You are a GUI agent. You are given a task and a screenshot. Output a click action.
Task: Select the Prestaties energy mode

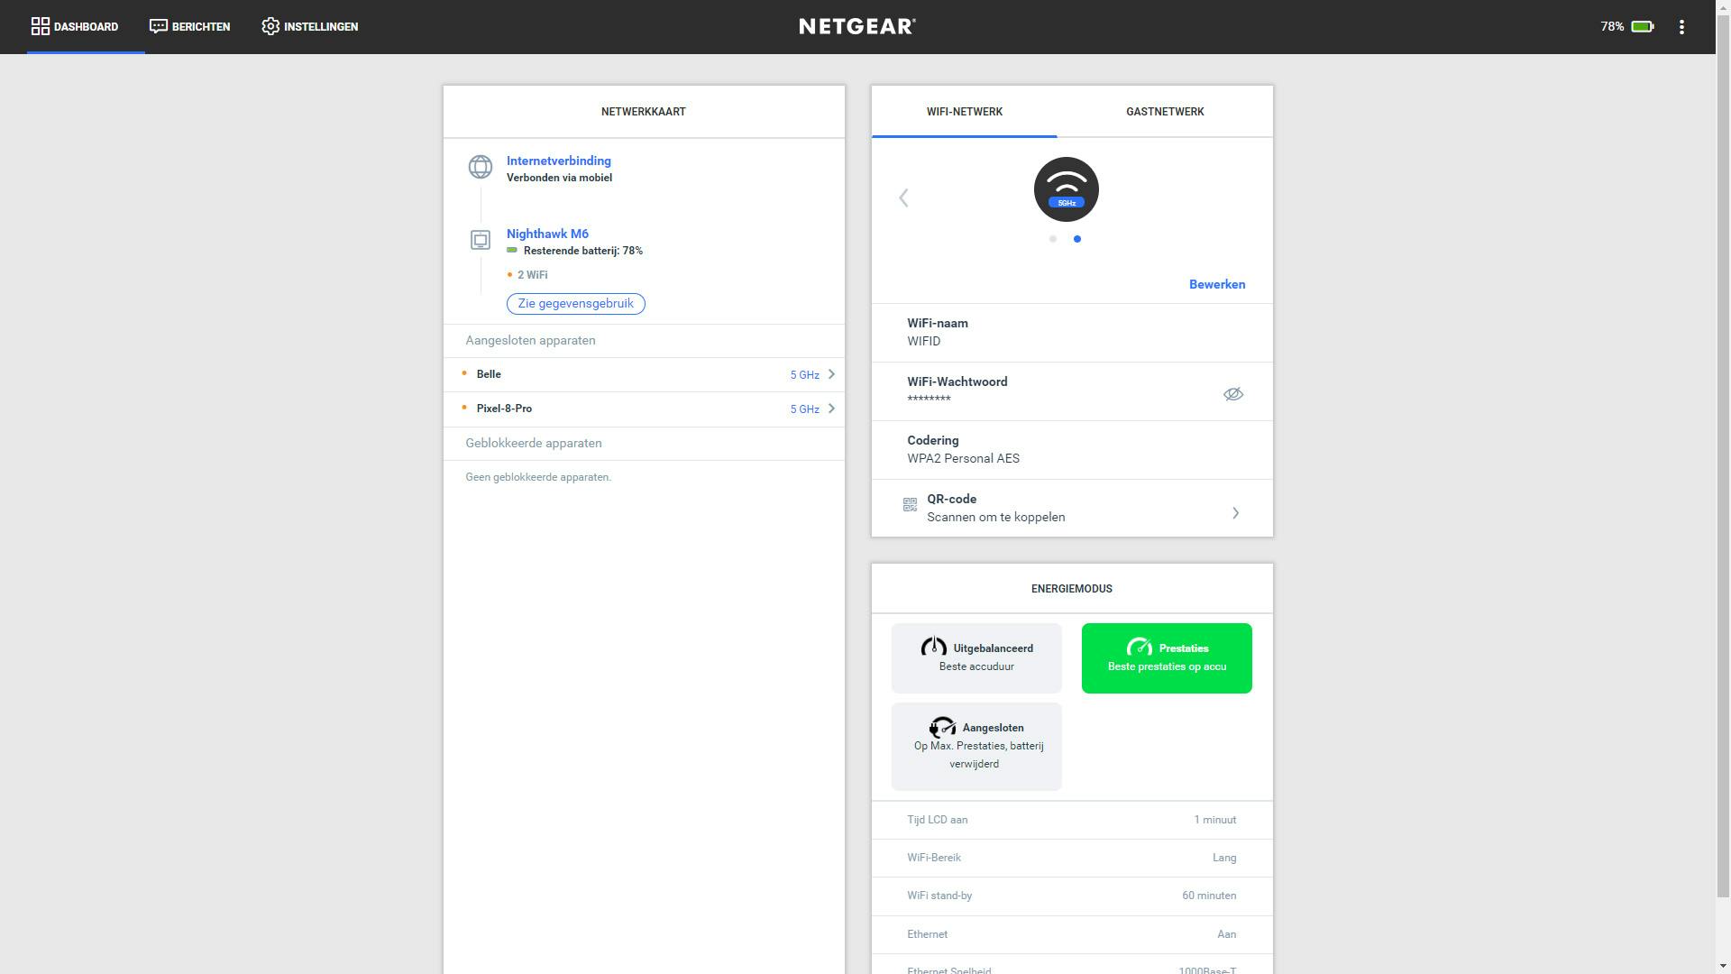tap(1166, 657)
